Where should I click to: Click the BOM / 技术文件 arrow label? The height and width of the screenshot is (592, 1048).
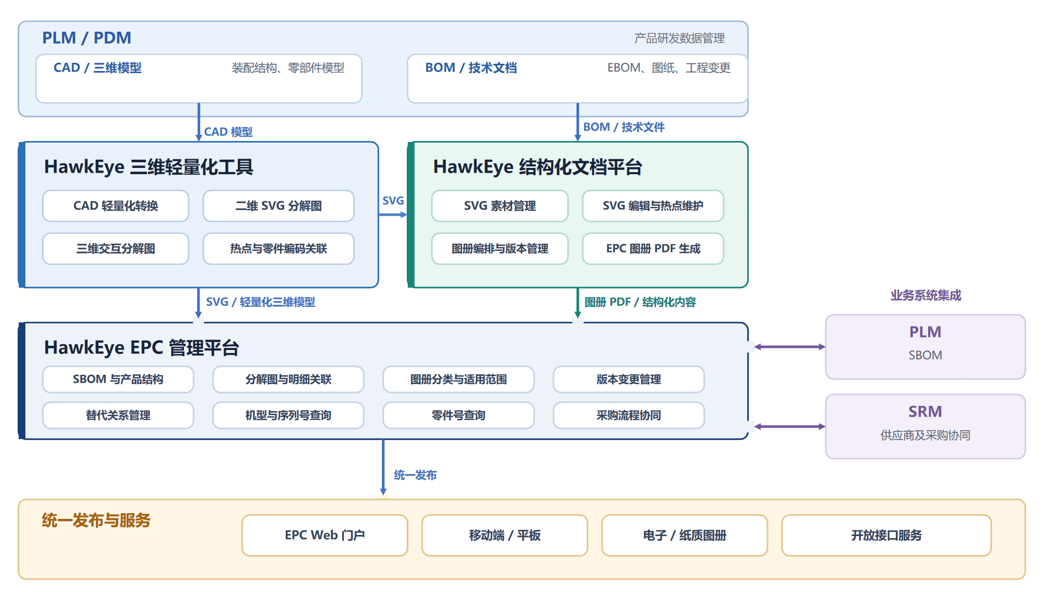[624, 127]
